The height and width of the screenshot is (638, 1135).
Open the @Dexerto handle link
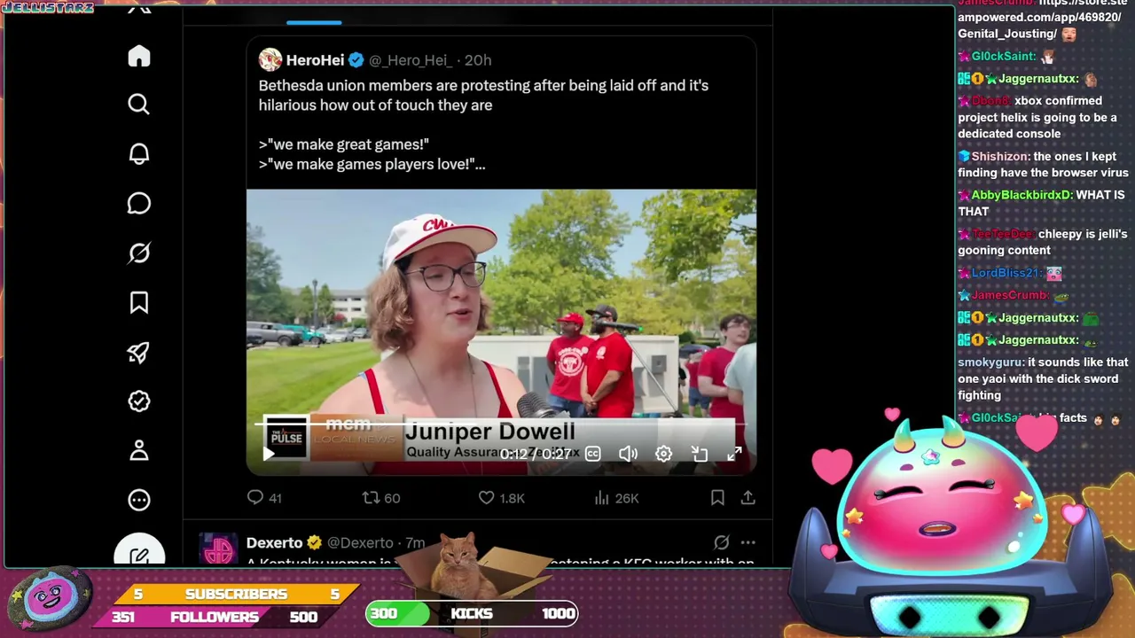(x=360, y=542)
